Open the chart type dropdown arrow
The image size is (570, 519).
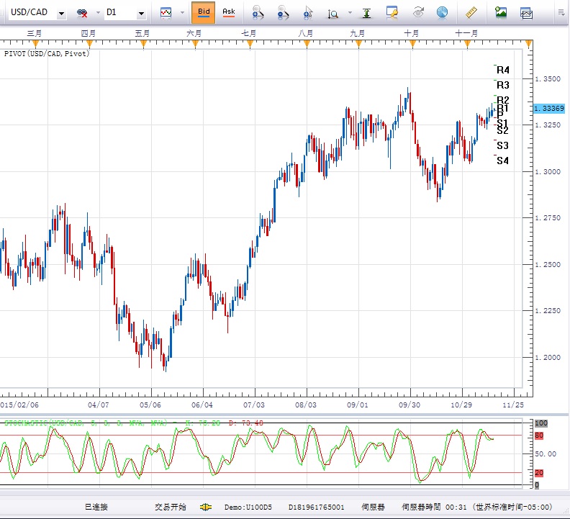(181, 14)
